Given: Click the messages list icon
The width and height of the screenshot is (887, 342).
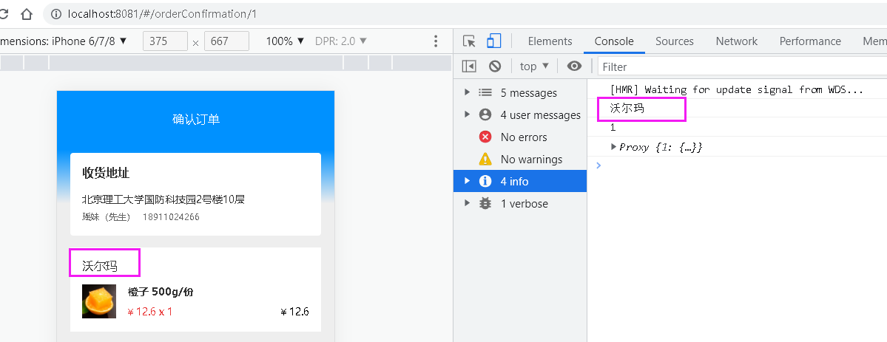Looking at the screenshot, I should (x=485, y=92).
